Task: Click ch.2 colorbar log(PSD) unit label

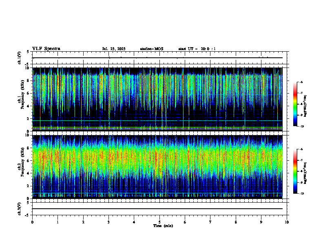Action: point(305,173)
